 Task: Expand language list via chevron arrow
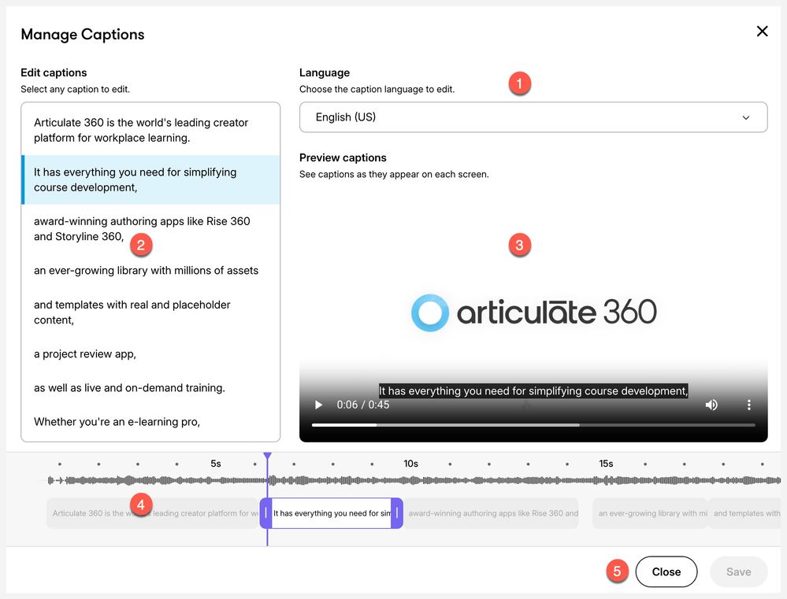[x=746, y=118]
